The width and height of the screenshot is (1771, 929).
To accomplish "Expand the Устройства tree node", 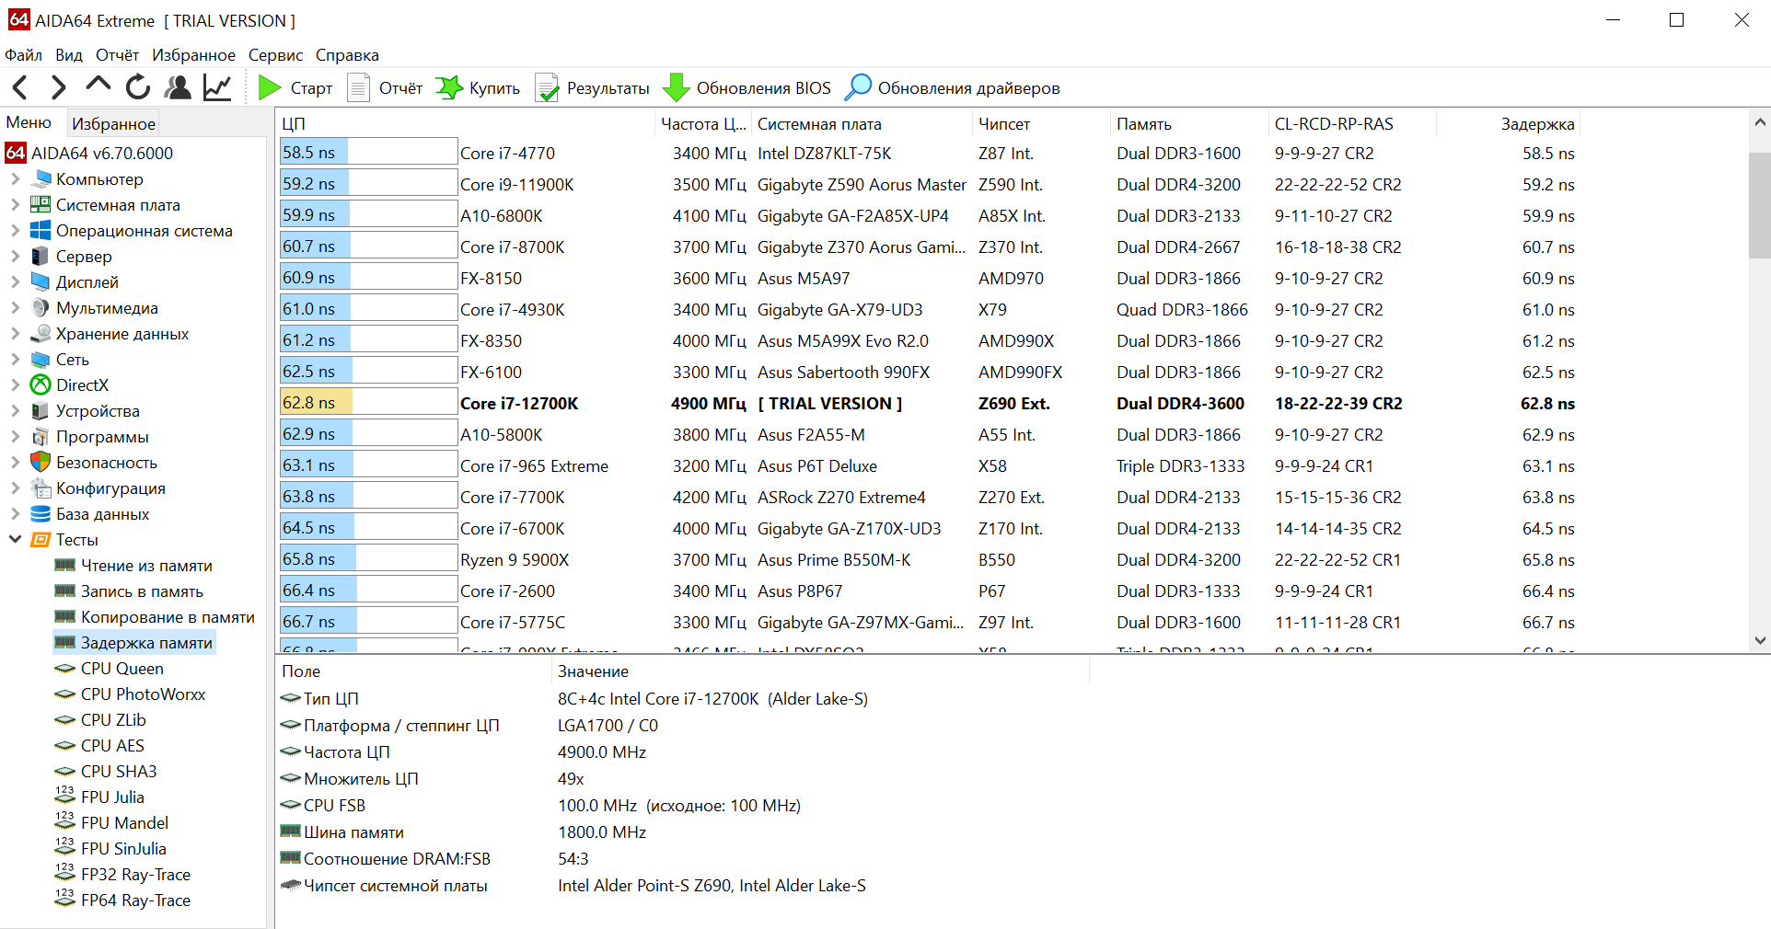I will pyautogui.click(x=15, y=410).
